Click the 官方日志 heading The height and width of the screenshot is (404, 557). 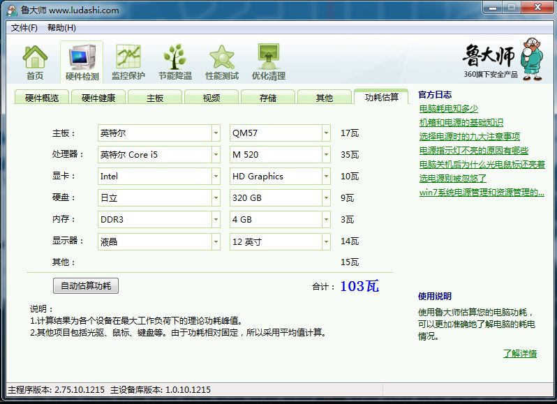[x=435, y=95]
